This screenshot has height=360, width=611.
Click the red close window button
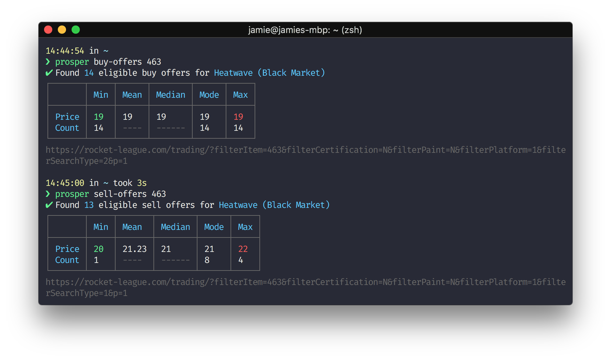48,30
